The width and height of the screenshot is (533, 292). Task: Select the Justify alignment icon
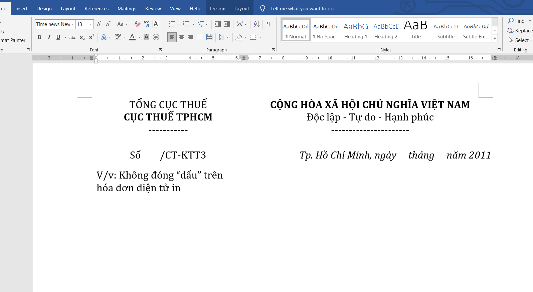(200, 37)
